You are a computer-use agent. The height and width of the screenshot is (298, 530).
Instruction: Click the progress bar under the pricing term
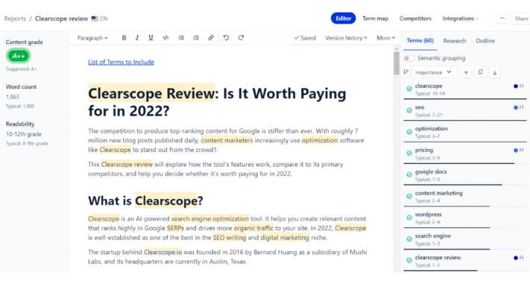(464, 164)
